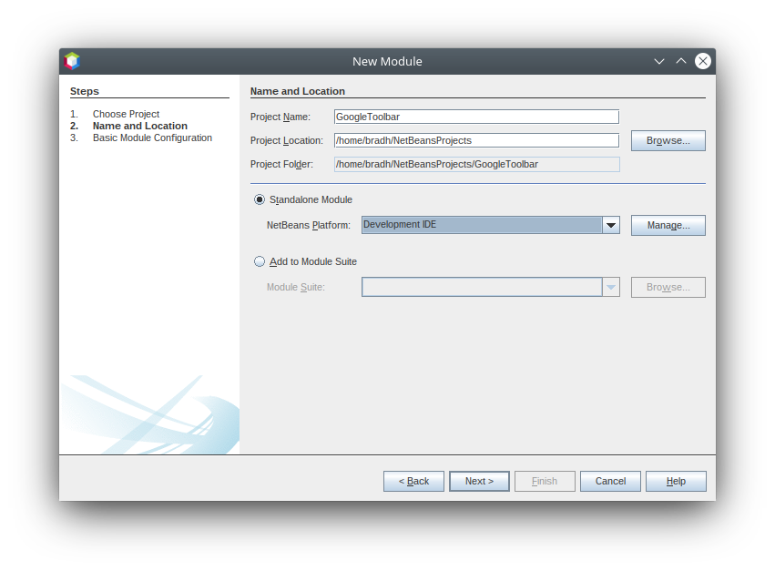Screen dimensions: 775x571
Task: Click the Development IDE combo box
Action: [x=481, y=225]
